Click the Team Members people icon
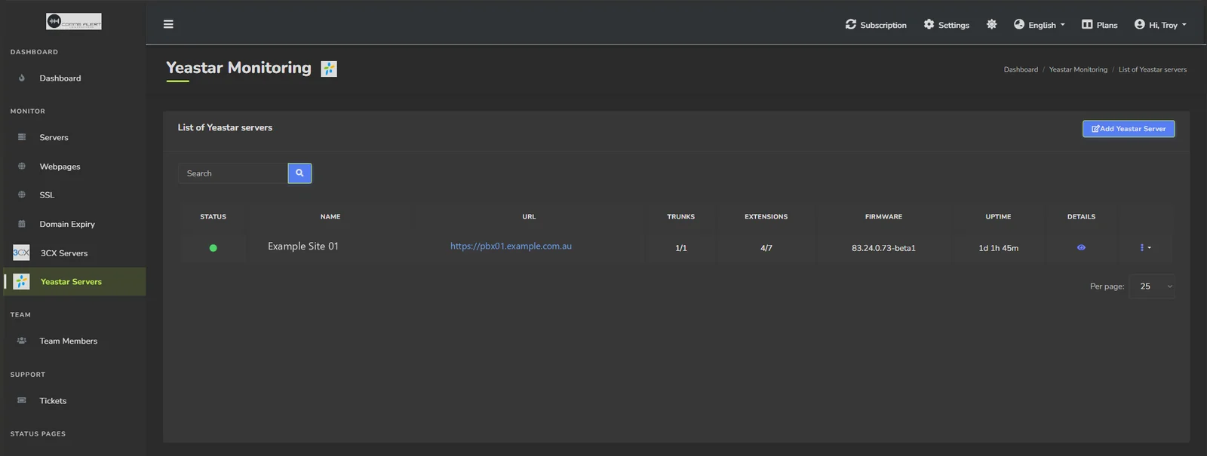Viewport: 1207px width, 456px height. 22,341
